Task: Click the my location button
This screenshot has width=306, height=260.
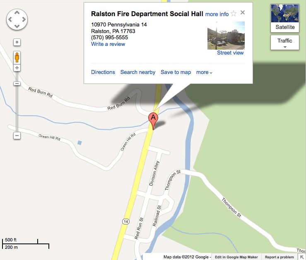Action: click(17, 42)
